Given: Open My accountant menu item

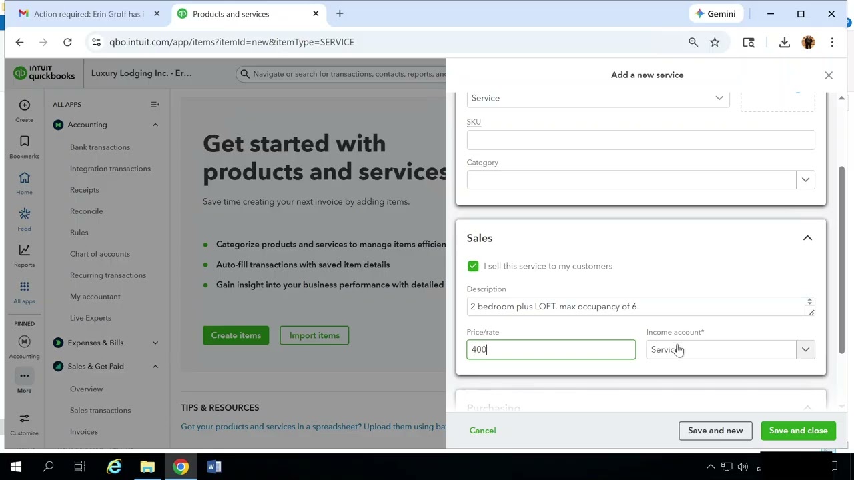Looking at the screenshot, I should pyautogui.click(x=95, y=297).
